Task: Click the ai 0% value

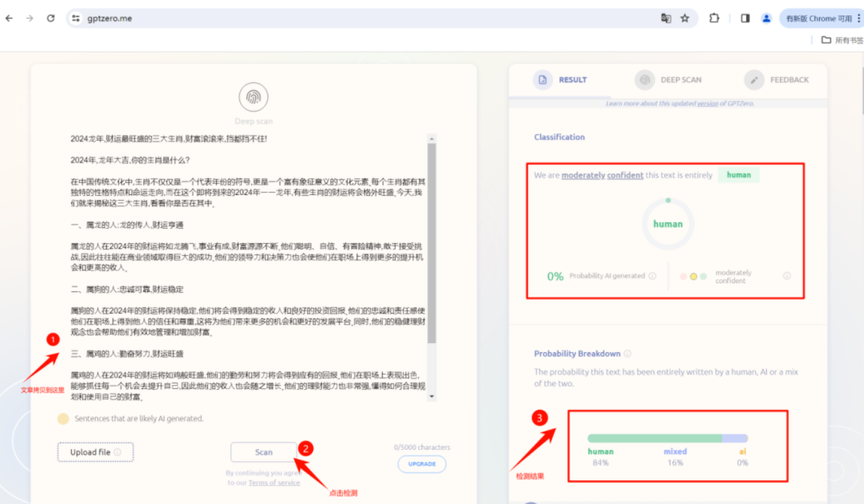Action: pyautogui.click(x=743, y=463)
